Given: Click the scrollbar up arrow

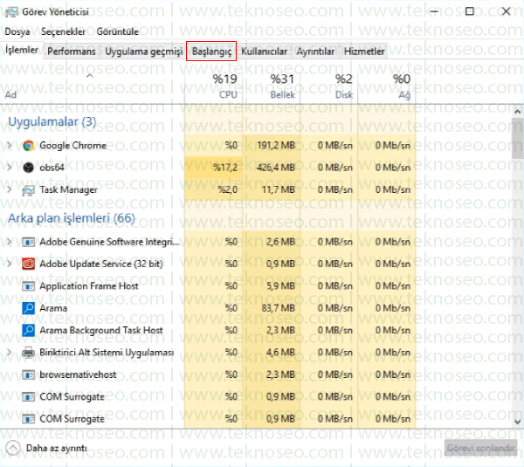Looking at the screenshot, I should point(518,112).
